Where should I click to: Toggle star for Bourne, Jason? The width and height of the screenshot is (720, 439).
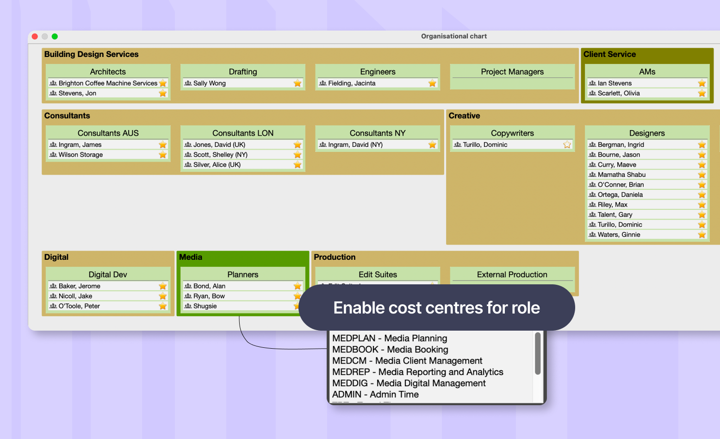pos(702,155)
